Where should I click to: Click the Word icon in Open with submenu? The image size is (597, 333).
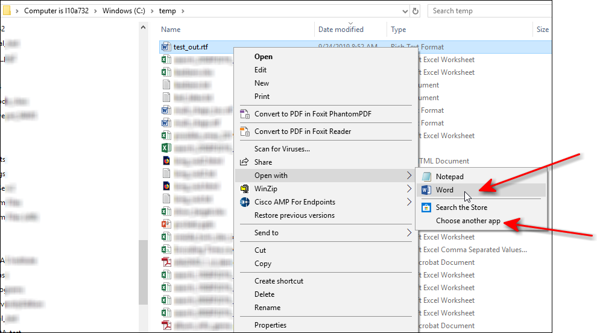[x=426, y=190]
